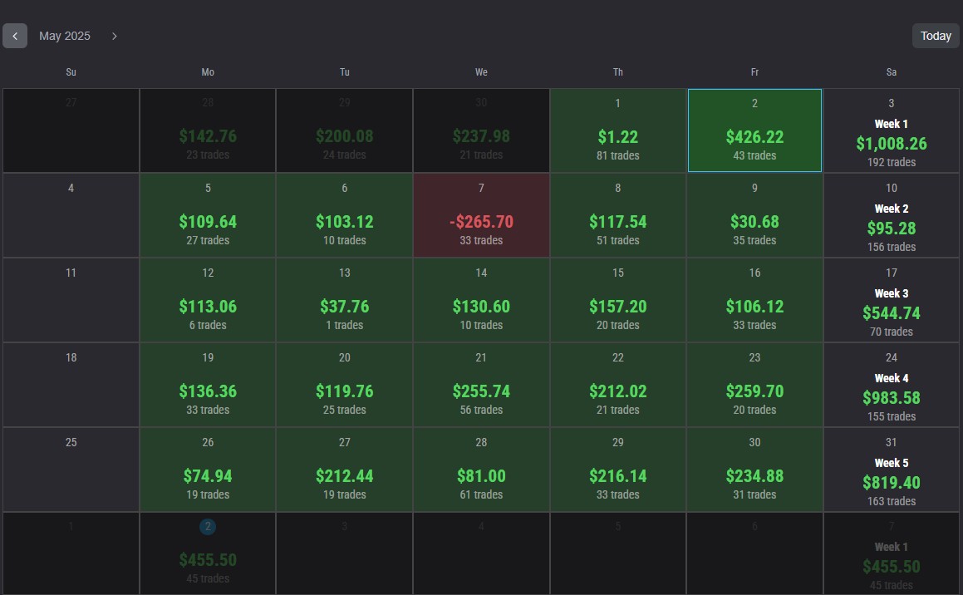Select May 29 cell with $216.14
Image resolution: width=963 pixels, height=595 pixels.
click(618, 470)
